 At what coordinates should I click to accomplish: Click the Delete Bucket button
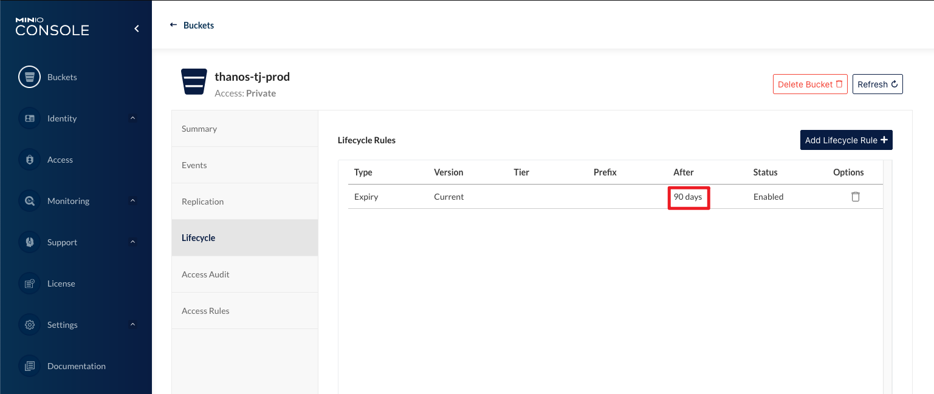pyautogui.click(x=810, y=84)
